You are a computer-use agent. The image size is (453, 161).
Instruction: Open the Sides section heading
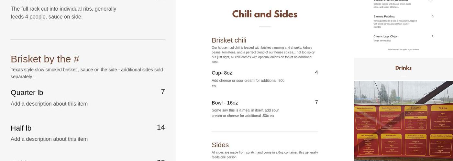220,145
